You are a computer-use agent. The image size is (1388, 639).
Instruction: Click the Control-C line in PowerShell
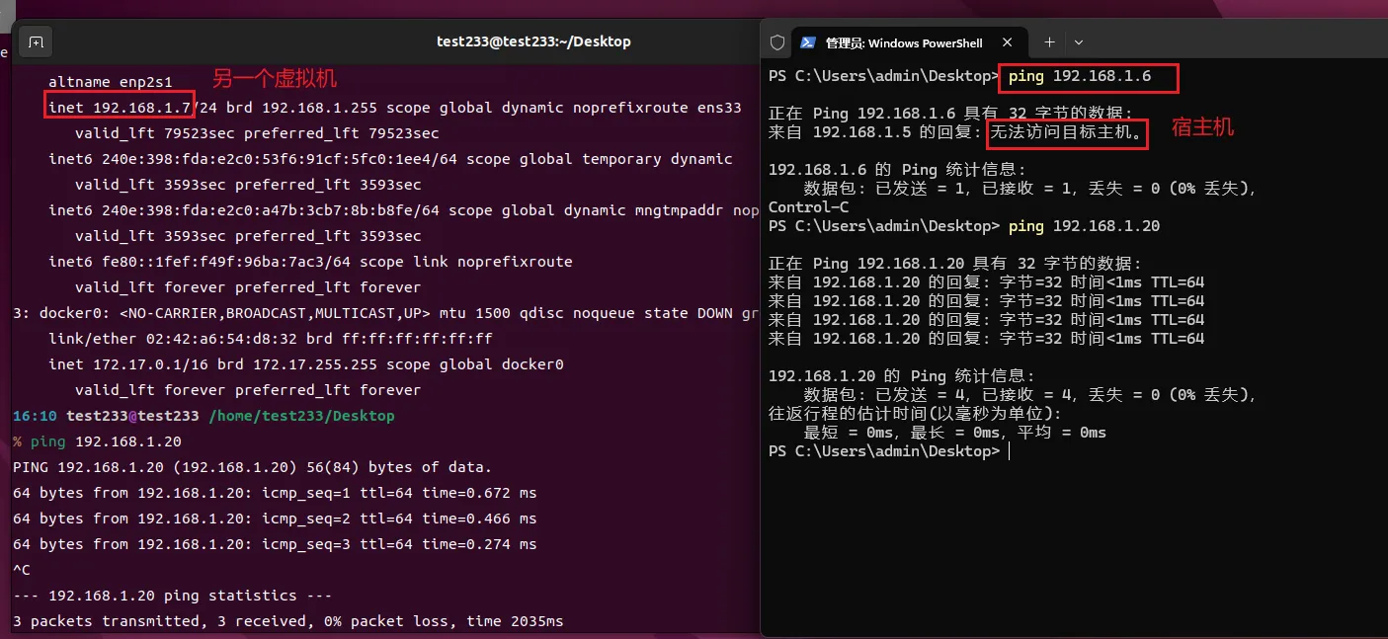pos(808,207)
